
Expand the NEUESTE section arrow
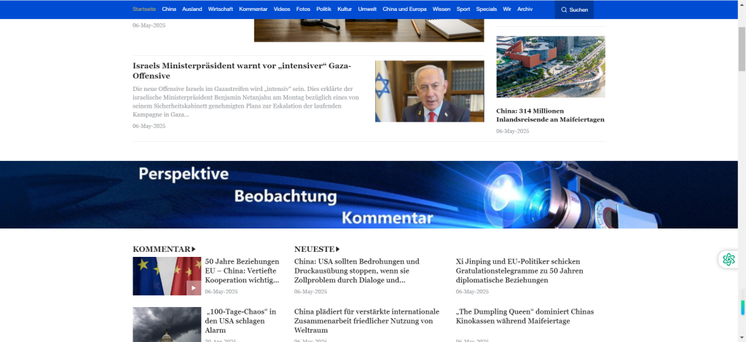(337, 249)
